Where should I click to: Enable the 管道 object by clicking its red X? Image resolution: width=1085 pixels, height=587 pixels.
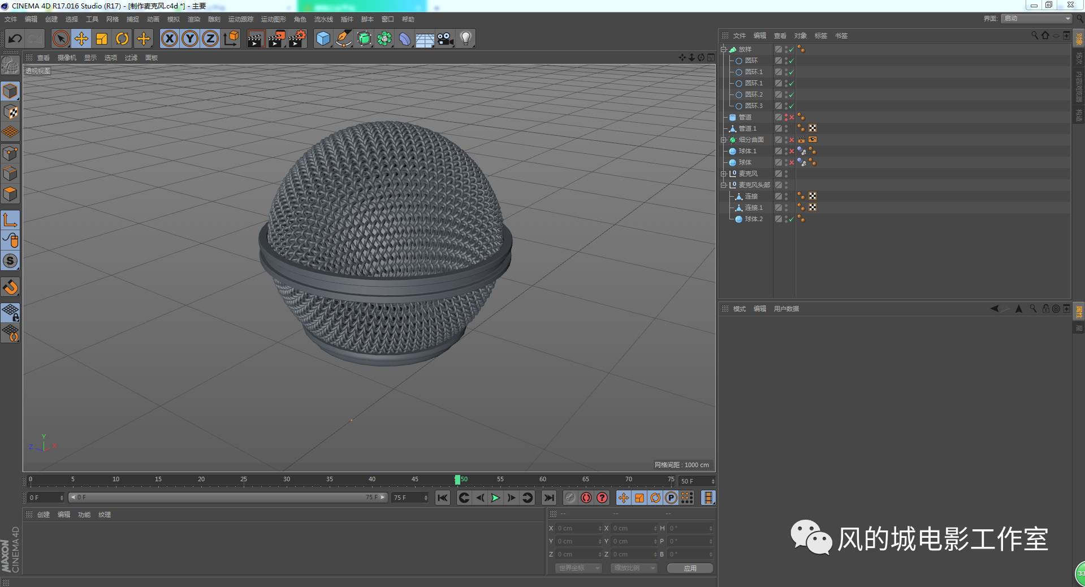792,117
